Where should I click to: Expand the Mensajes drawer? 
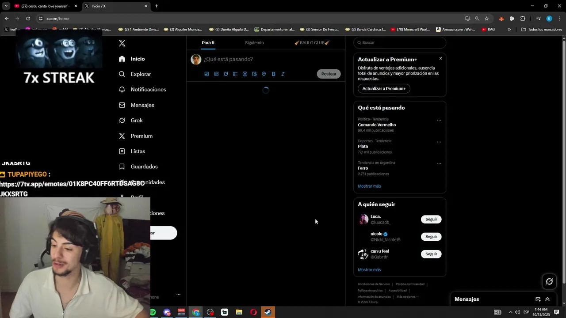(x=547, y=299)
